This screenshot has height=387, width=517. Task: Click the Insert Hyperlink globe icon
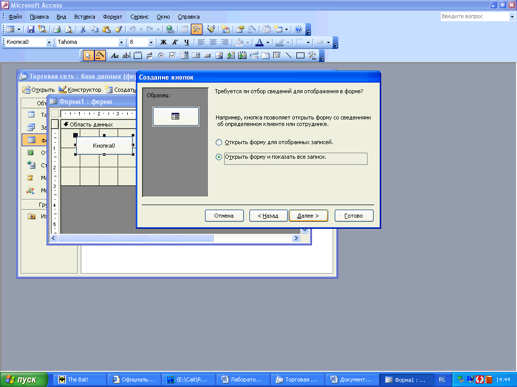(x=170, y=29)
